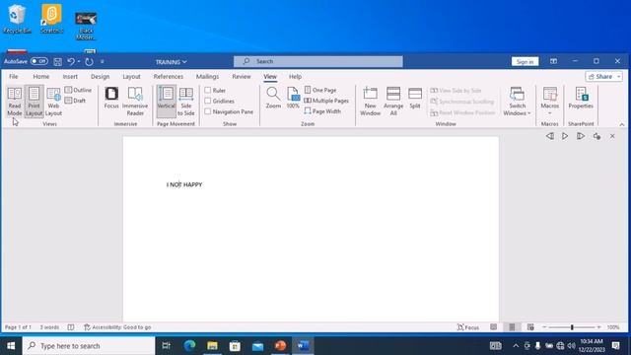
Task: Open the Mailings tab
Action: coord(208,77)
